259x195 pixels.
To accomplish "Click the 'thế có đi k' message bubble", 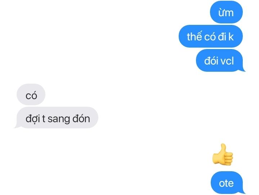I will tap(211, 36).
